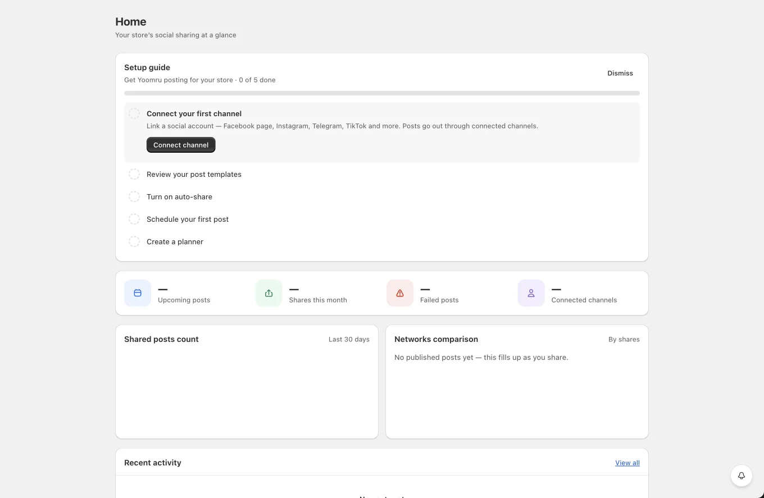Click the Setup guide title
The image size is (764, 498).
(147, 67)
